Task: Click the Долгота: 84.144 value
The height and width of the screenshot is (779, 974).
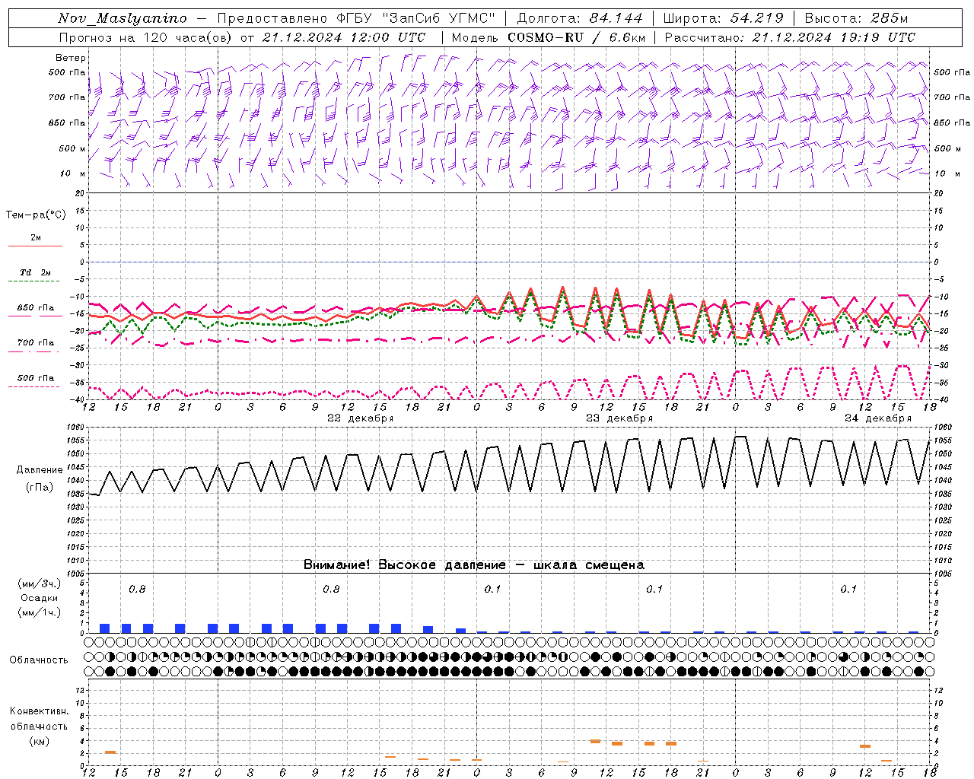Action: (x=580, y=18)
